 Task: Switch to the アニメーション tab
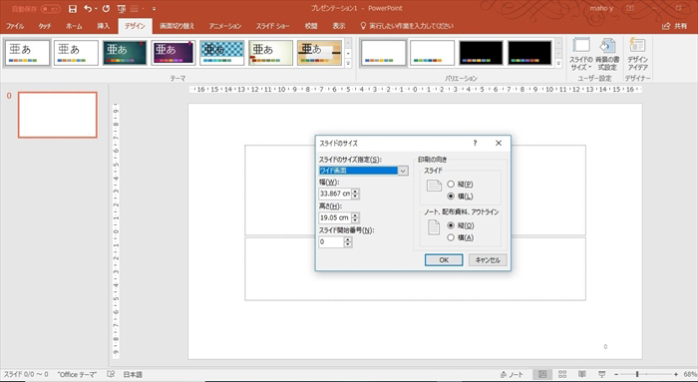pos(225,26)
